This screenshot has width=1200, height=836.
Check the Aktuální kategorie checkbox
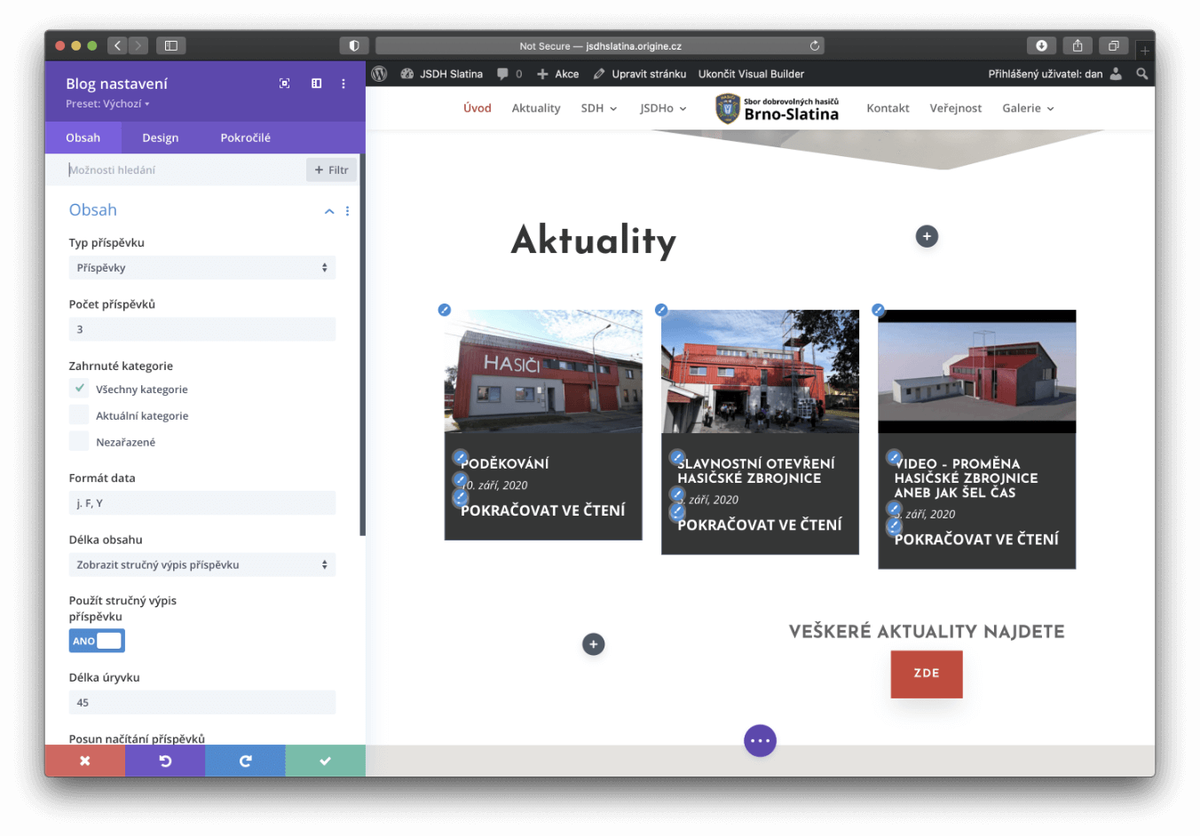(80, 415)
